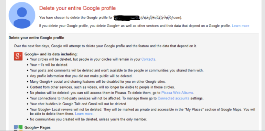Open Learn more link about Local reviews

click(x=84, y=114)
